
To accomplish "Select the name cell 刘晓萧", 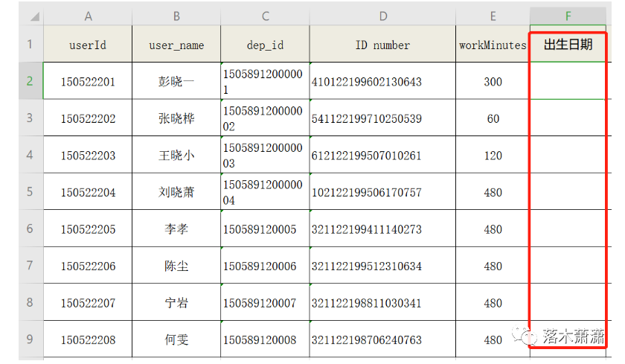I will click(x=176, y=192).
